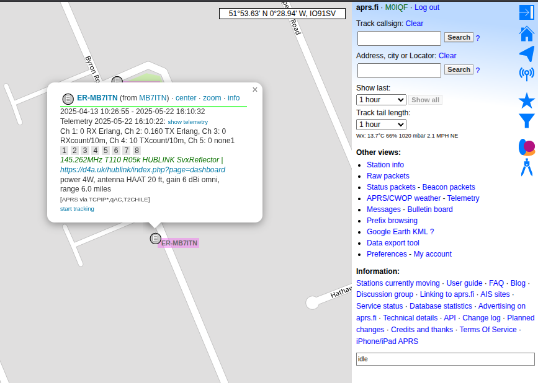Open the Raw packets view
Screen dimensions: 538x383
388,176
